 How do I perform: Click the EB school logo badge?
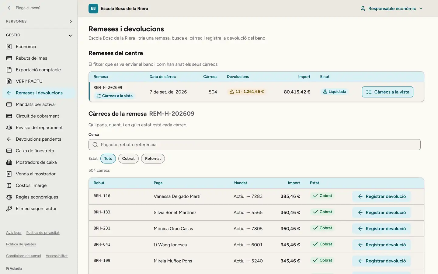[93, 9]
